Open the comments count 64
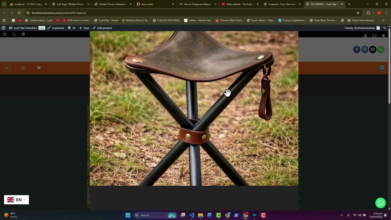 click(x=71, y=28)
